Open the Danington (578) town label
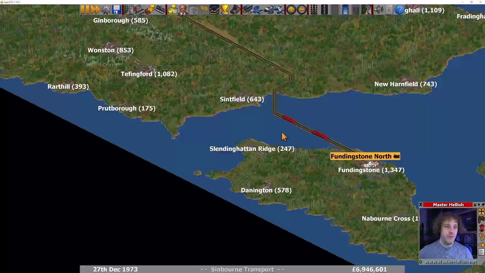Screen dimensions: 485x273 click(x=266, y=190)
